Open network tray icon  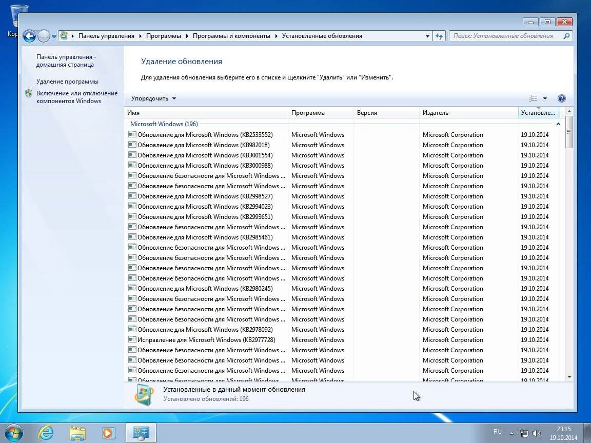pos(524,433)
